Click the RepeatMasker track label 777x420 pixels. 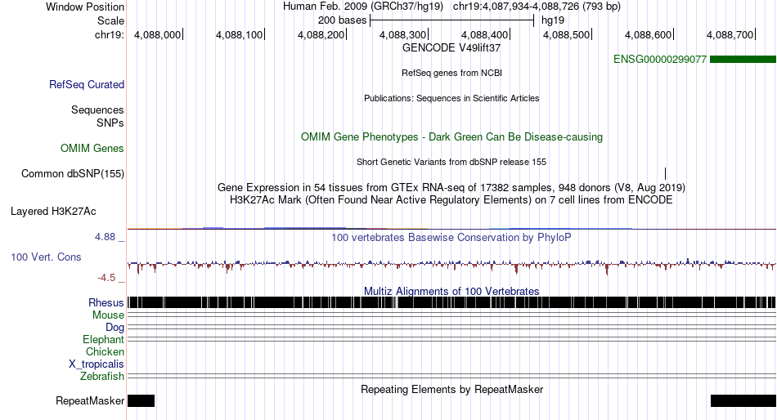pyautogui.click(x=90, y=400)
